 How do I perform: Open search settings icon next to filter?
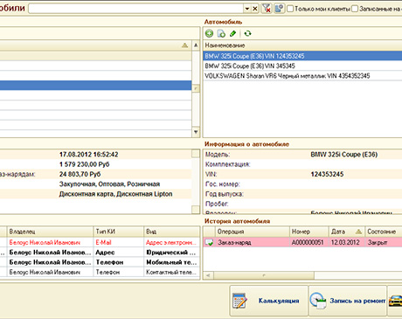pyautogui.click(x=279, y=9)
